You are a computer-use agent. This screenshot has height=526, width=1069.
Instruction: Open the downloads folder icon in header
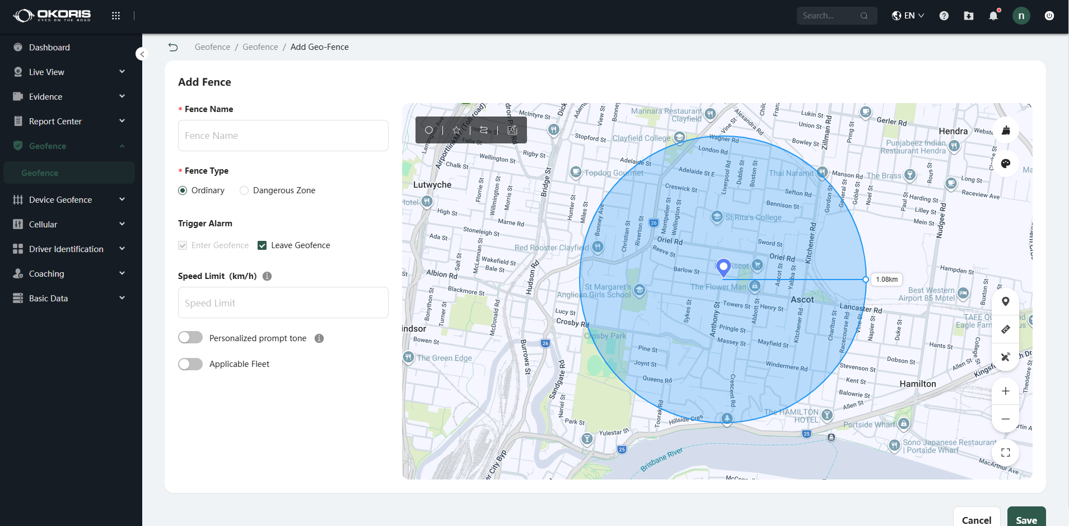point(969,16)
